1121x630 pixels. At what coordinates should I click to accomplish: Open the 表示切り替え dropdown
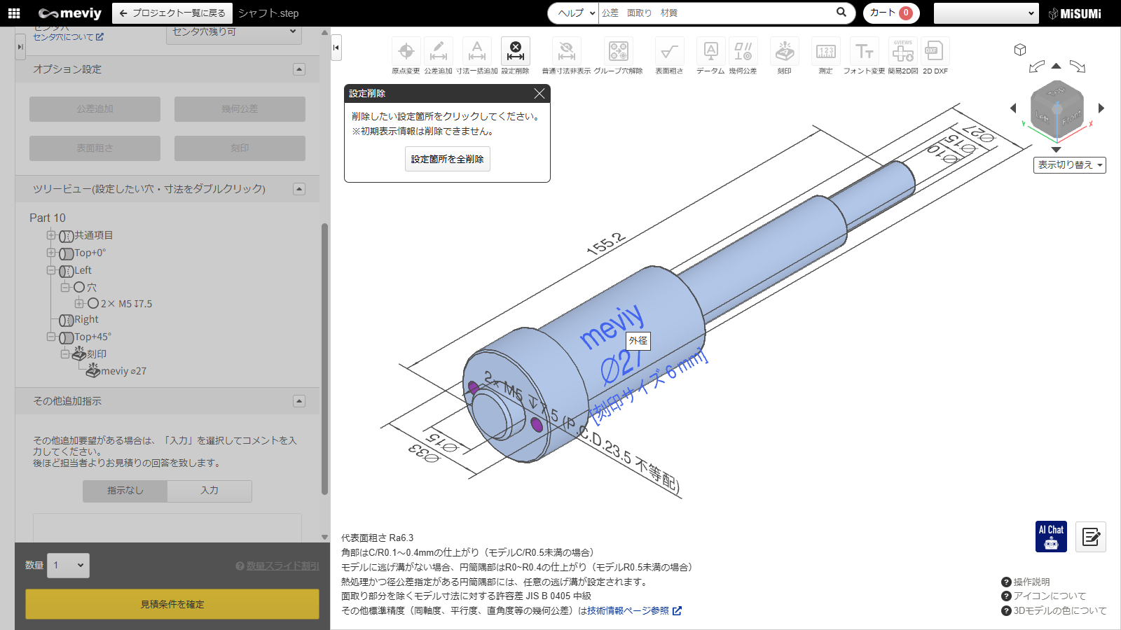1069,165
